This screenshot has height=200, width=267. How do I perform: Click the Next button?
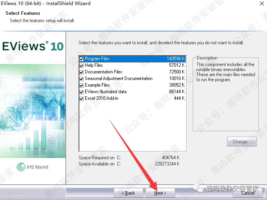click(x=160, y=193)
